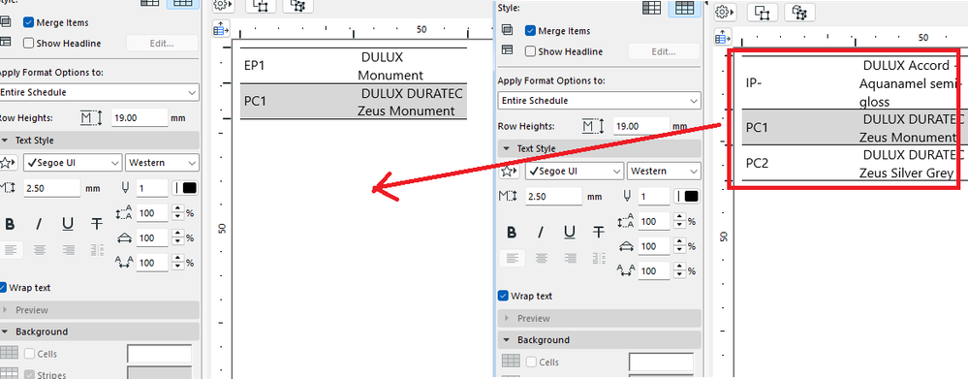Viewport: 968px width, 379px height.
Task: Uncheck Merge Items in the right panel
Action: (x=530, y=31)
